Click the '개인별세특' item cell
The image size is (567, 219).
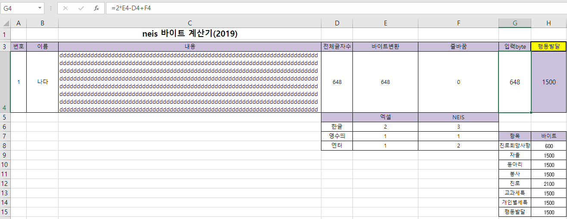pyautogui.click(x=515, y=203)
